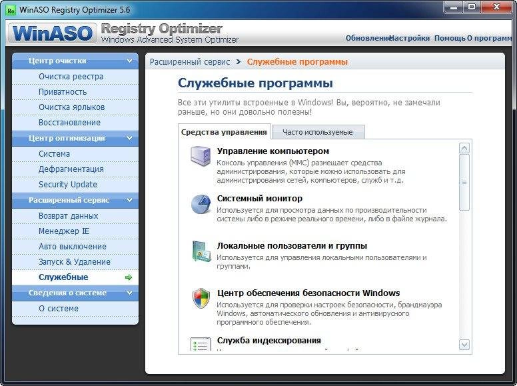
Task: Switch to the Средства управления tab
Action: [x=225, y=132]
